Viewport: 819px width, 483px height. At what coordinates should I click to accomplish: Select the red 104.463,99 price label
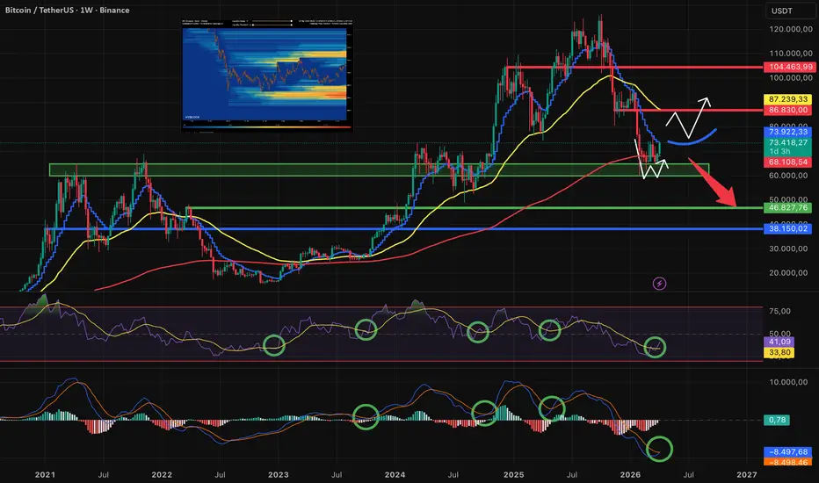coord(787,67)
